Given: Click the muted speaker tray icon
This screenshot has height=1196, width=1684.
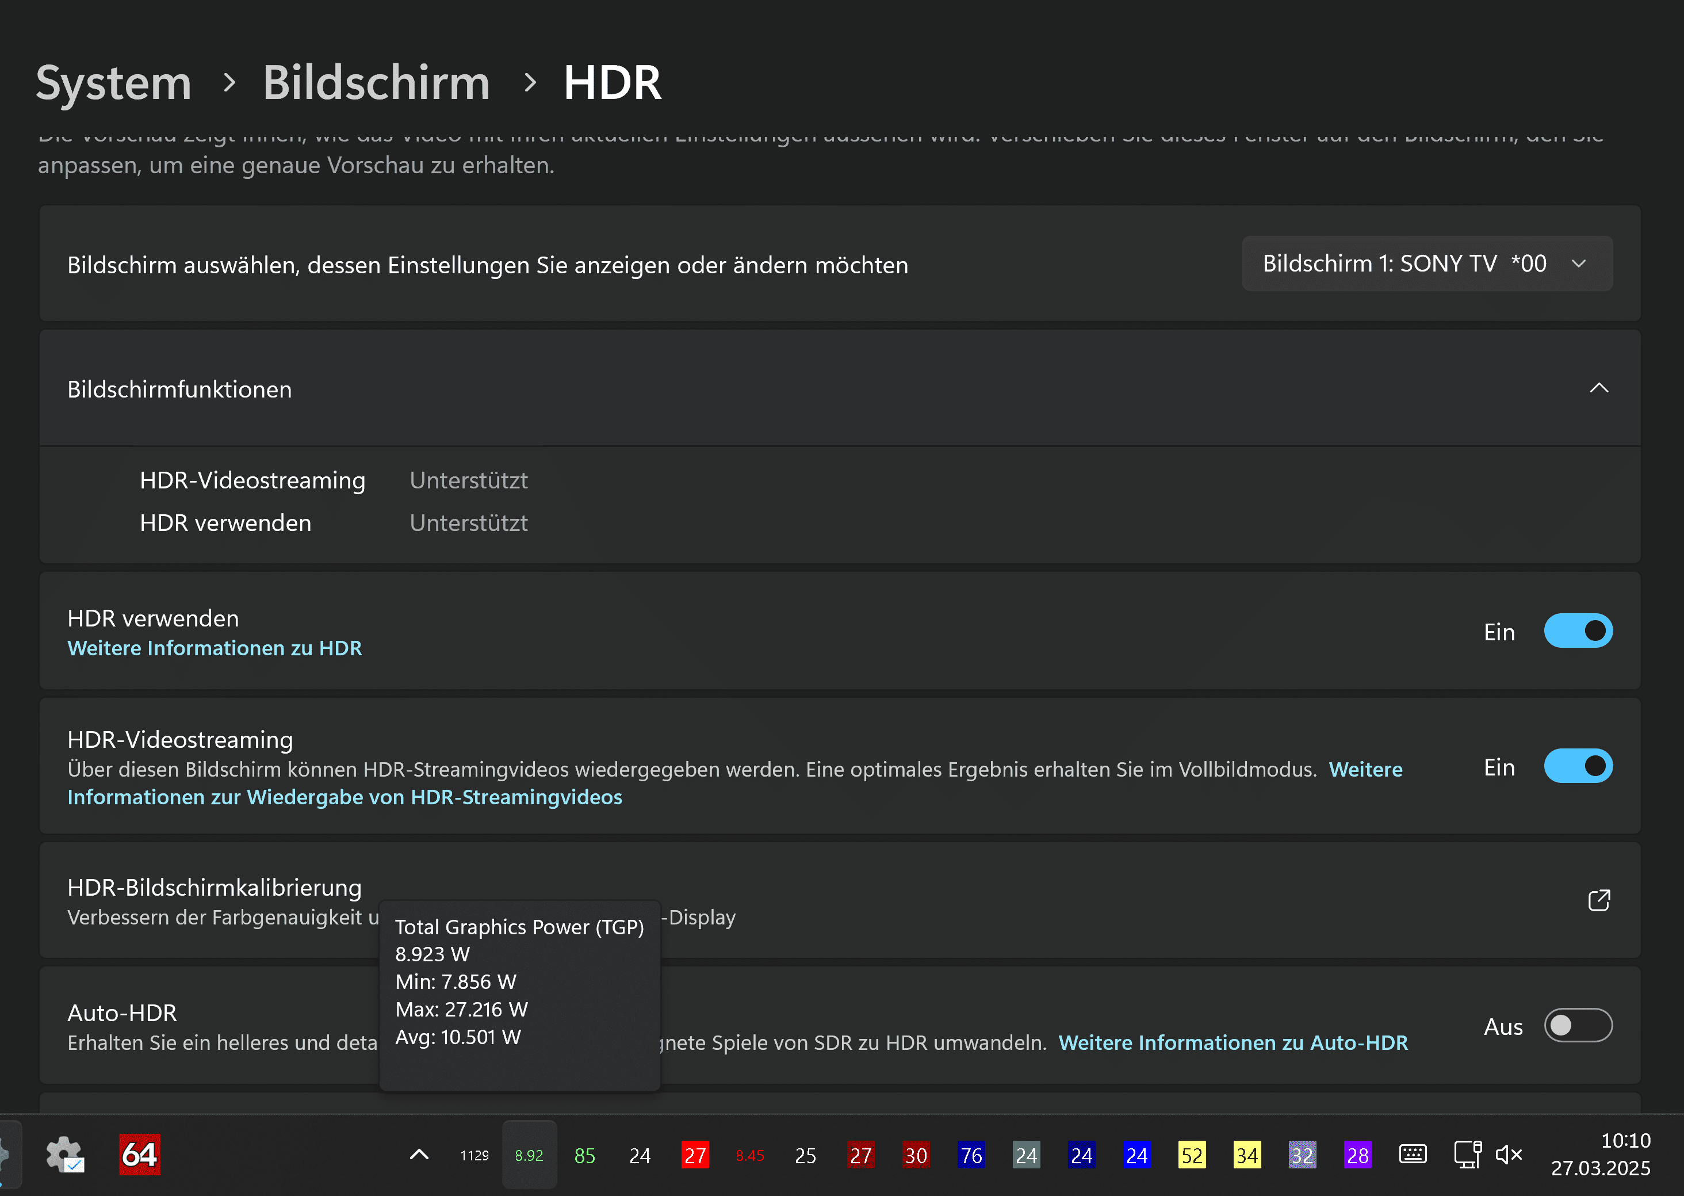Looking at the screenshot, I should click(x=1508, y=1154).
